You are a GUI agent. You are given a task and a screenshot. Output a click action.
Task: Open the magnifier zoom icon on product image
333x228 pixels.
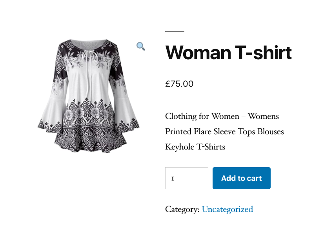pyautogui.click(x=140, y=46)
